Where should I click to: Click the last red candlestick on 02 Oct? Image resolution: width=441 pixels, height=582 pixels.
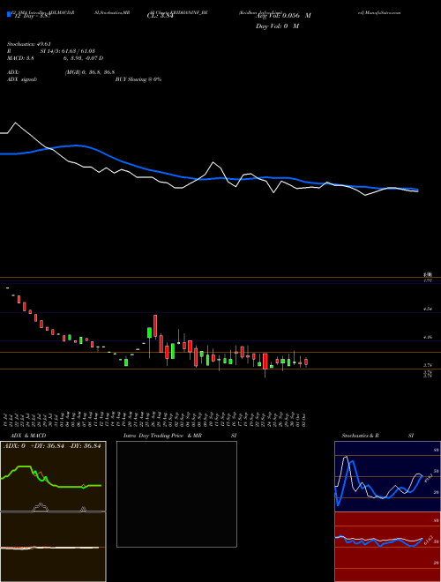point(306,362)
